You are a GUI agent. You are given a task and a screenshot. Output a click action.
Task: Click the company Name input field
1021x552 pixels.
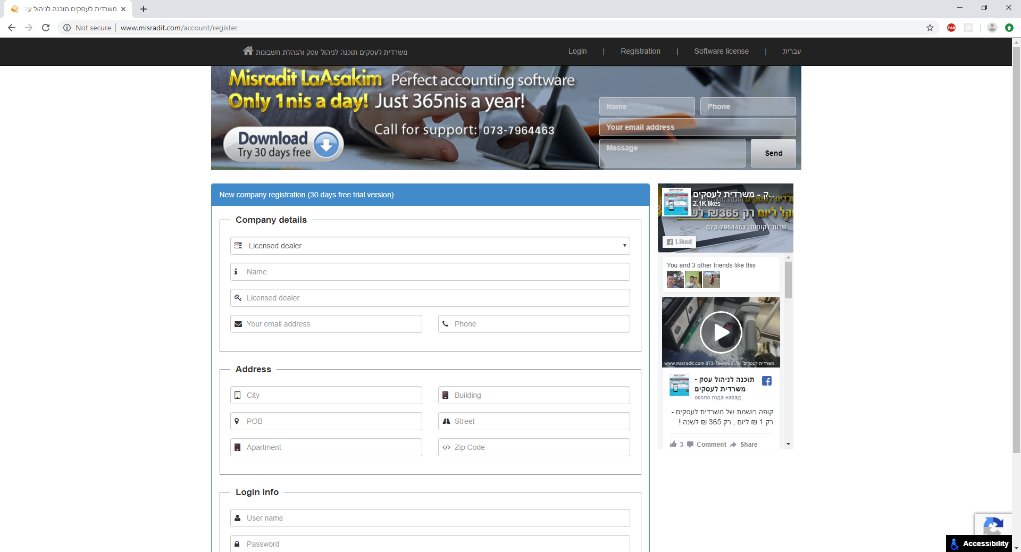[430, 272]
